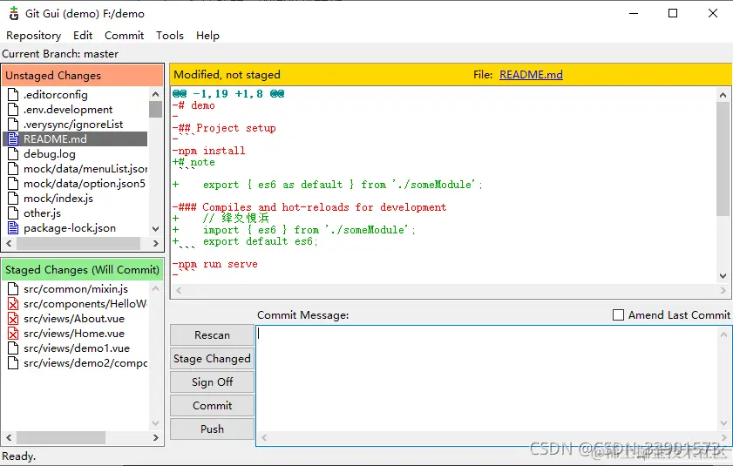The width and height of the screenshot is (733, 466).
Task: Click the Unstaged Changes header
Action: click(x=82, y=75)
